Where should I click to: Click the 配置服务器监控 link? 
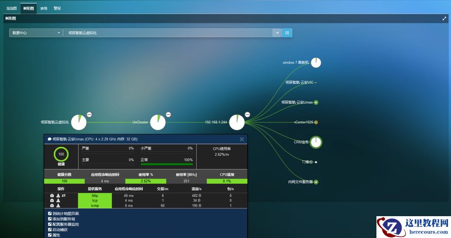63,224
